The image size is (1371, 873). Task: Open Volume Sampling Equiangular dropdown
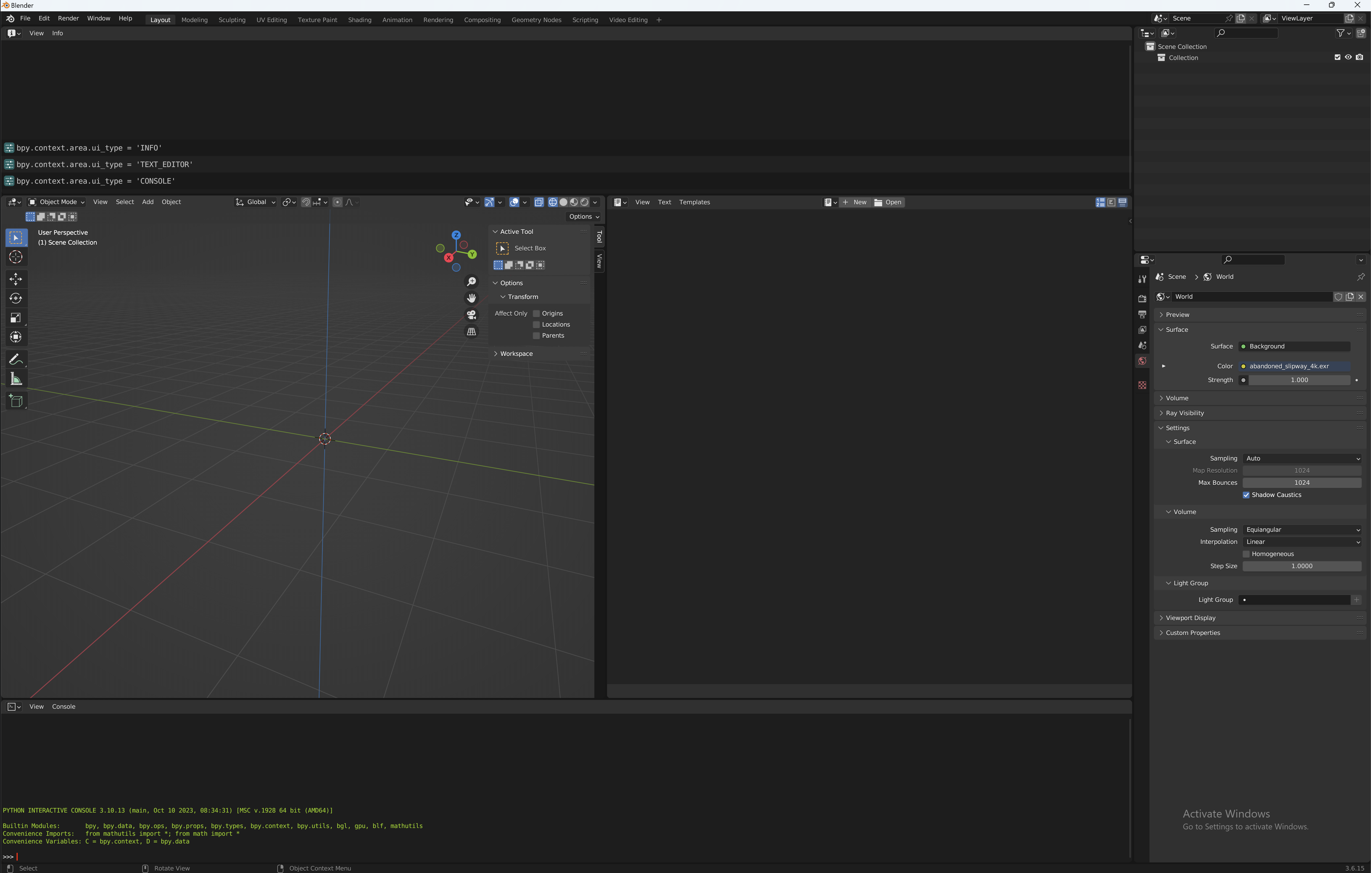1302,529
